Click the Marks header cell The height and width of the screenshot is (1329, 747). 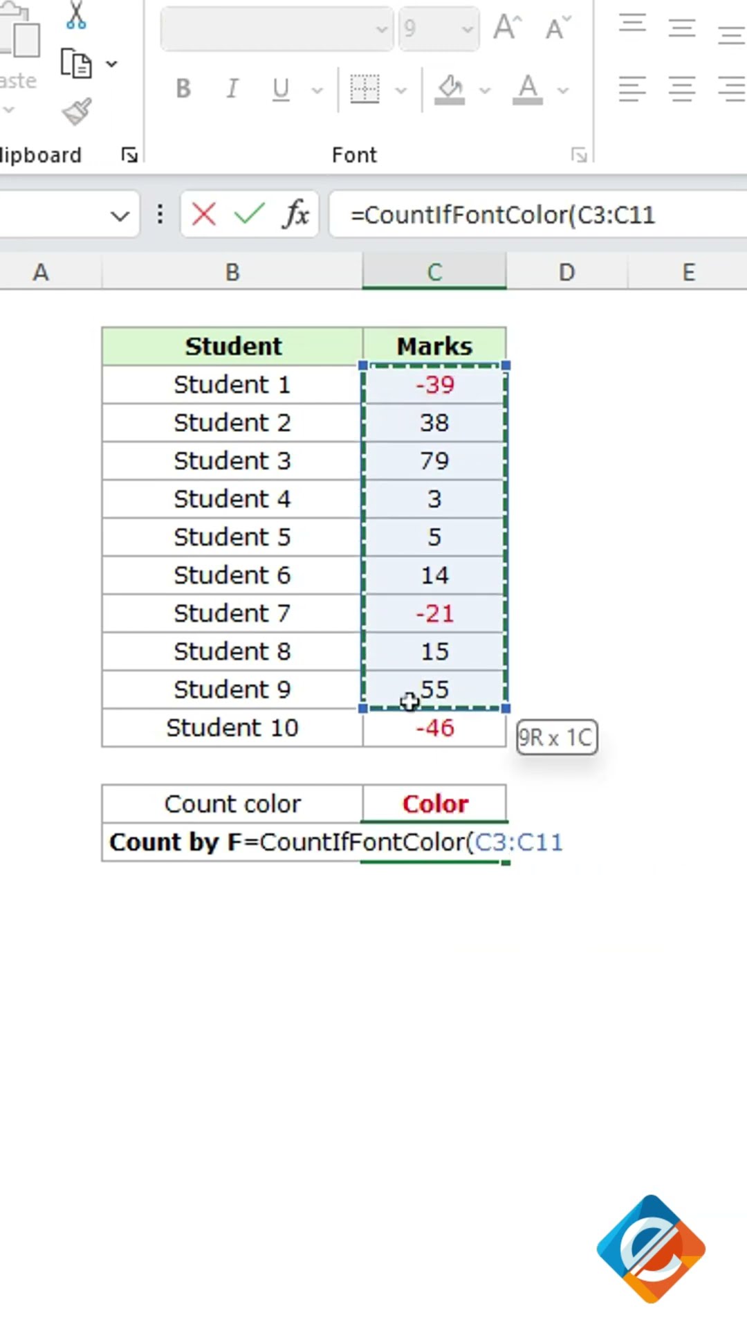434,346
